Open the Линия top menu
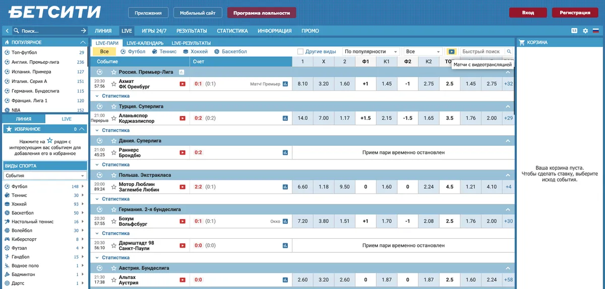The width and height of the screenshot is (605, 289). point(103,31)
